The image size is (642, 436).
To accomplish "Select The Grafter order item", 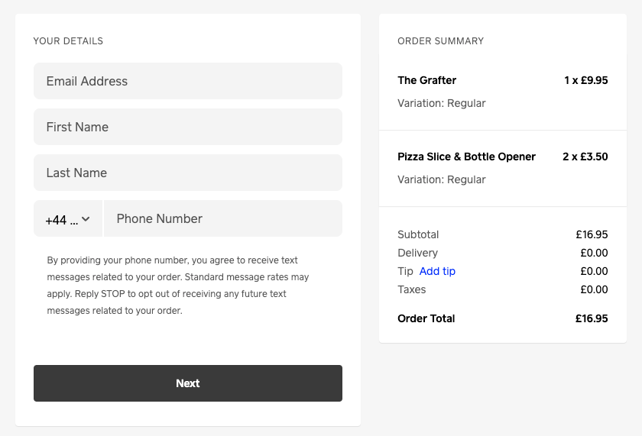I will click(x=426, y=80).
